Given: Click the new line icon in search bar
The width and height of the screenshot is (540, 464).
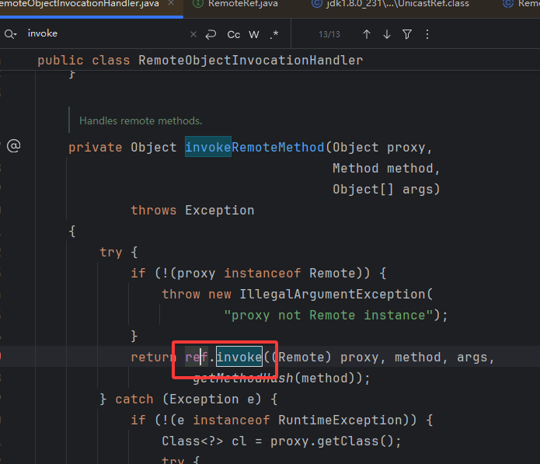Looking at the screenshot, I should click(x=211, y=34).
